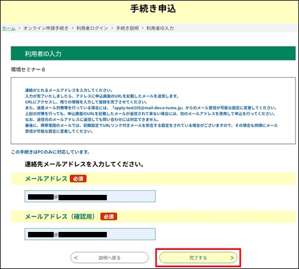Click the green 利用者ID入力 section header
The height and width of the screenshot is (269, 299).
(x=153, y=53)
